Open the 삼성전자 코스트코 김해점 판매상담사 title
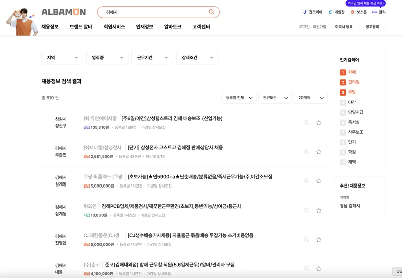 pyautogui.click(x=175, y=147)
